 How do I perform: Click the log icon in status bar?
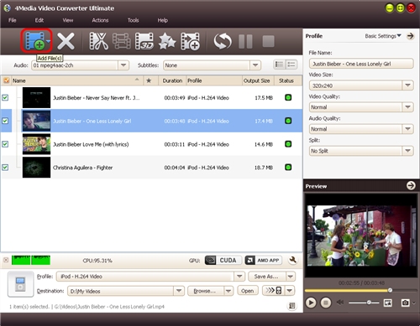point(291,306)
